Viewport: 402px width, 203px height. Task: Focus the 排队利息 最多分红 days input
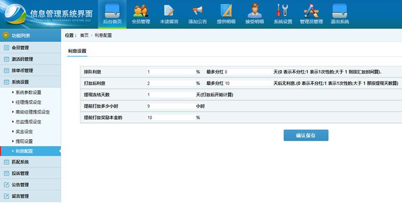248,72
